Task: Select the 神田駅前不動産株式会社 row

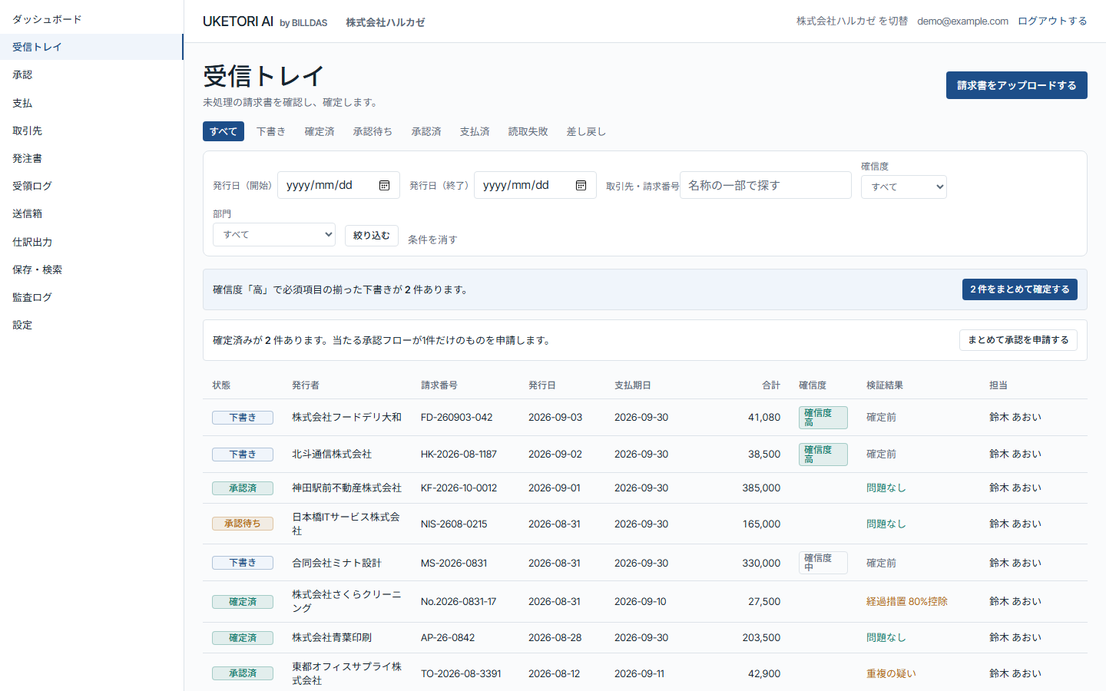Action: click(645, 488)
